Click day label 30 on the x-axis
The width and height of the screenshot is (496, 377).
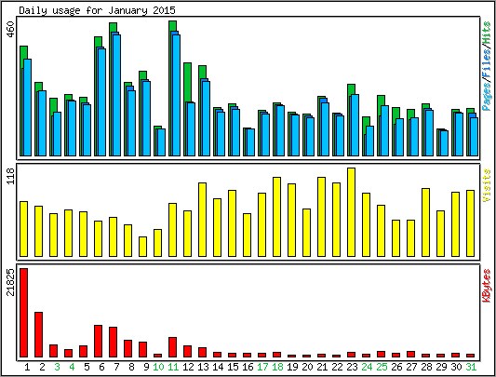click(456, 367)
